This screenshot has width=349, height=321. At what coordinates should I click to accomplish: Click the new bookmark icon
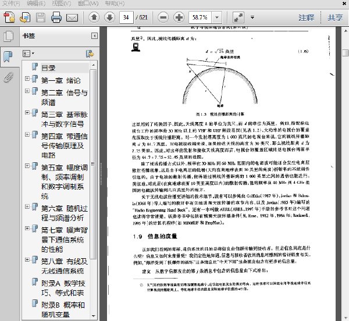(x=90, y=53)
